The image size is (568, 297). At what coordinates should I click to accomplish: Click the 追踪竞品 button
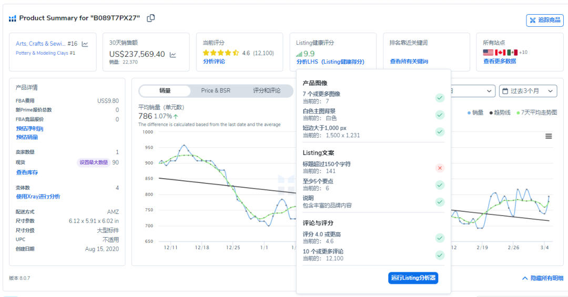[x=545, y=21]
